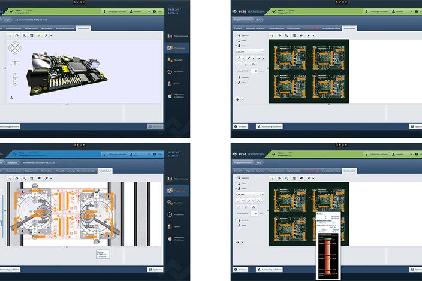Open the nozzle combo box in bottom-right window
Screen dimensions: 422x281
pyautogui.click(x=250, y=194)
